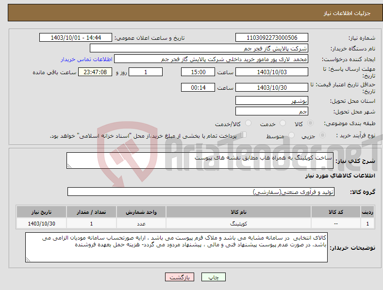Image resolution: width=383 pixels, height=290 pixels.
Task: Click the requester field محمد لاری پور
Action: coord(211,59)
